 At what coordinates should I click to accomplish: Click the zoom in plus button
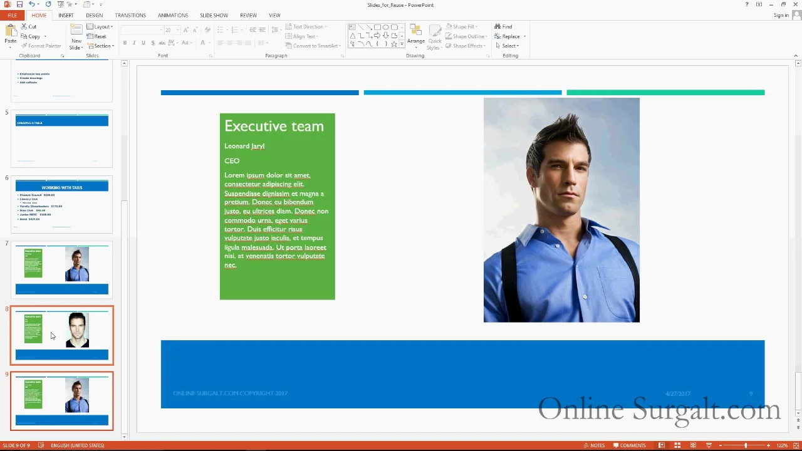click(769, 445)
